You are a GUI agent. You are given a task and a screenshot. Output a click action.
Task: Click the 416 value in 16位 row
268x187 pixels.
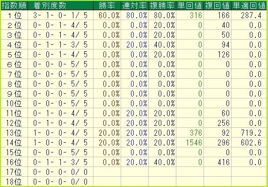(x=224, y=162)
